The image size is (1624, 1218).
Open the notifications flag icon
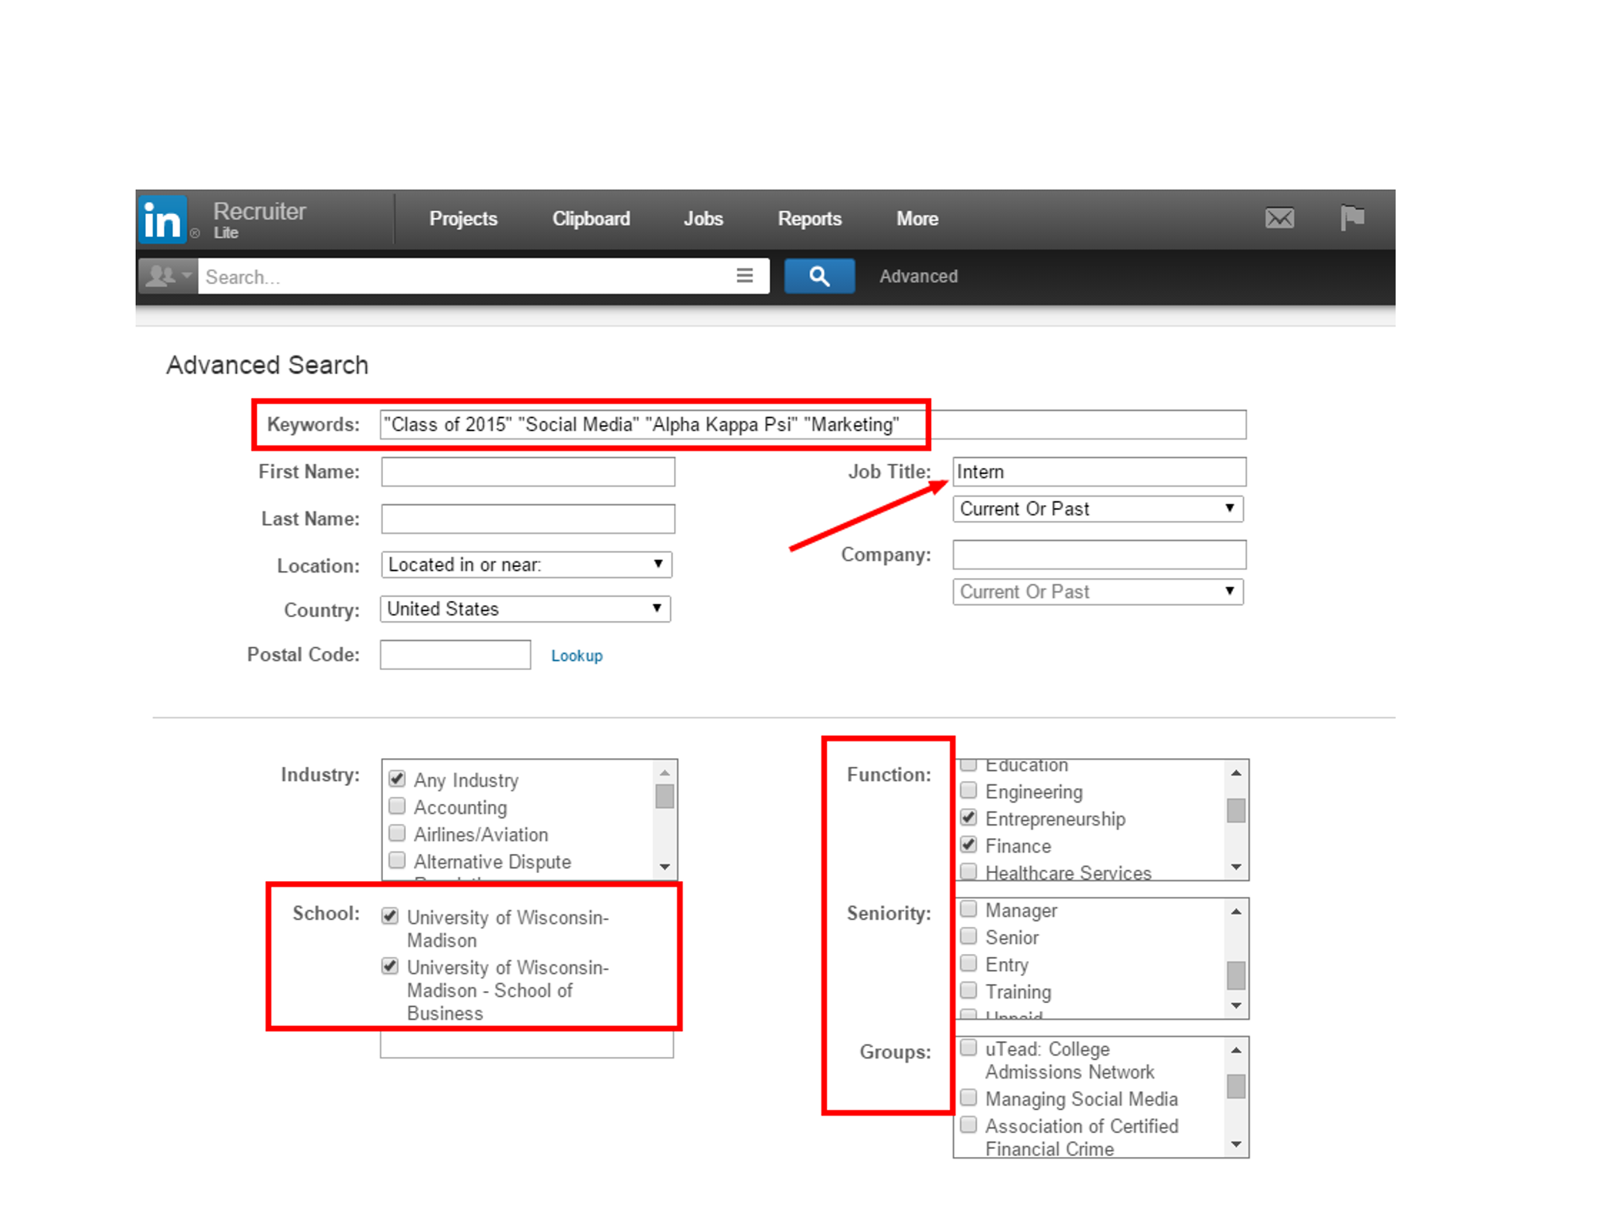[x=1352, y=217]
